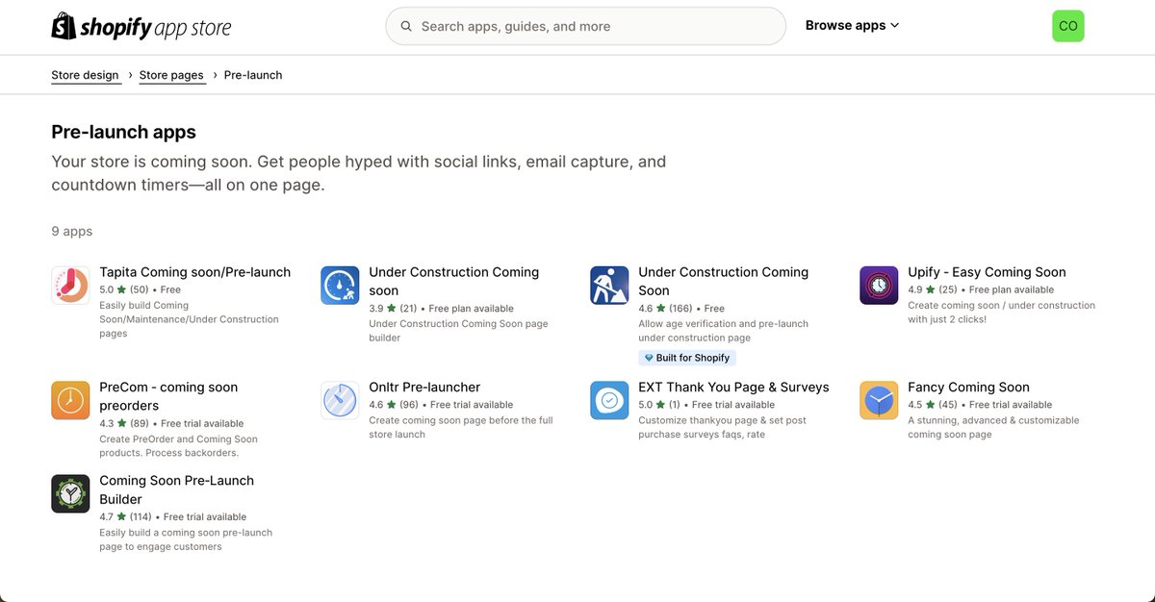Click the Pre-launch breadcrumb text
1155x602 pixels.
pos(253,75)
